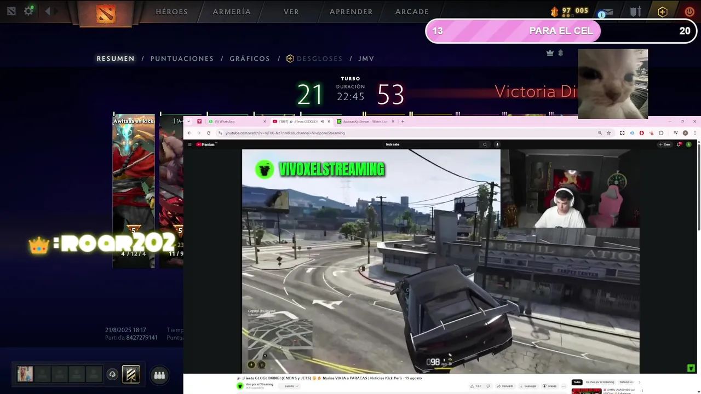
Task: Open the Dota 2 settings gear
Action: [x=28, y=11]
